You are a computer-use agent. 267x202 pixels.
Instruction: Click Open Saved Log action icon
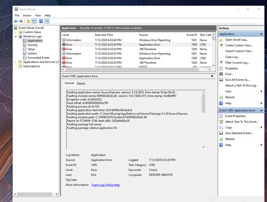(x=221, y=40)
